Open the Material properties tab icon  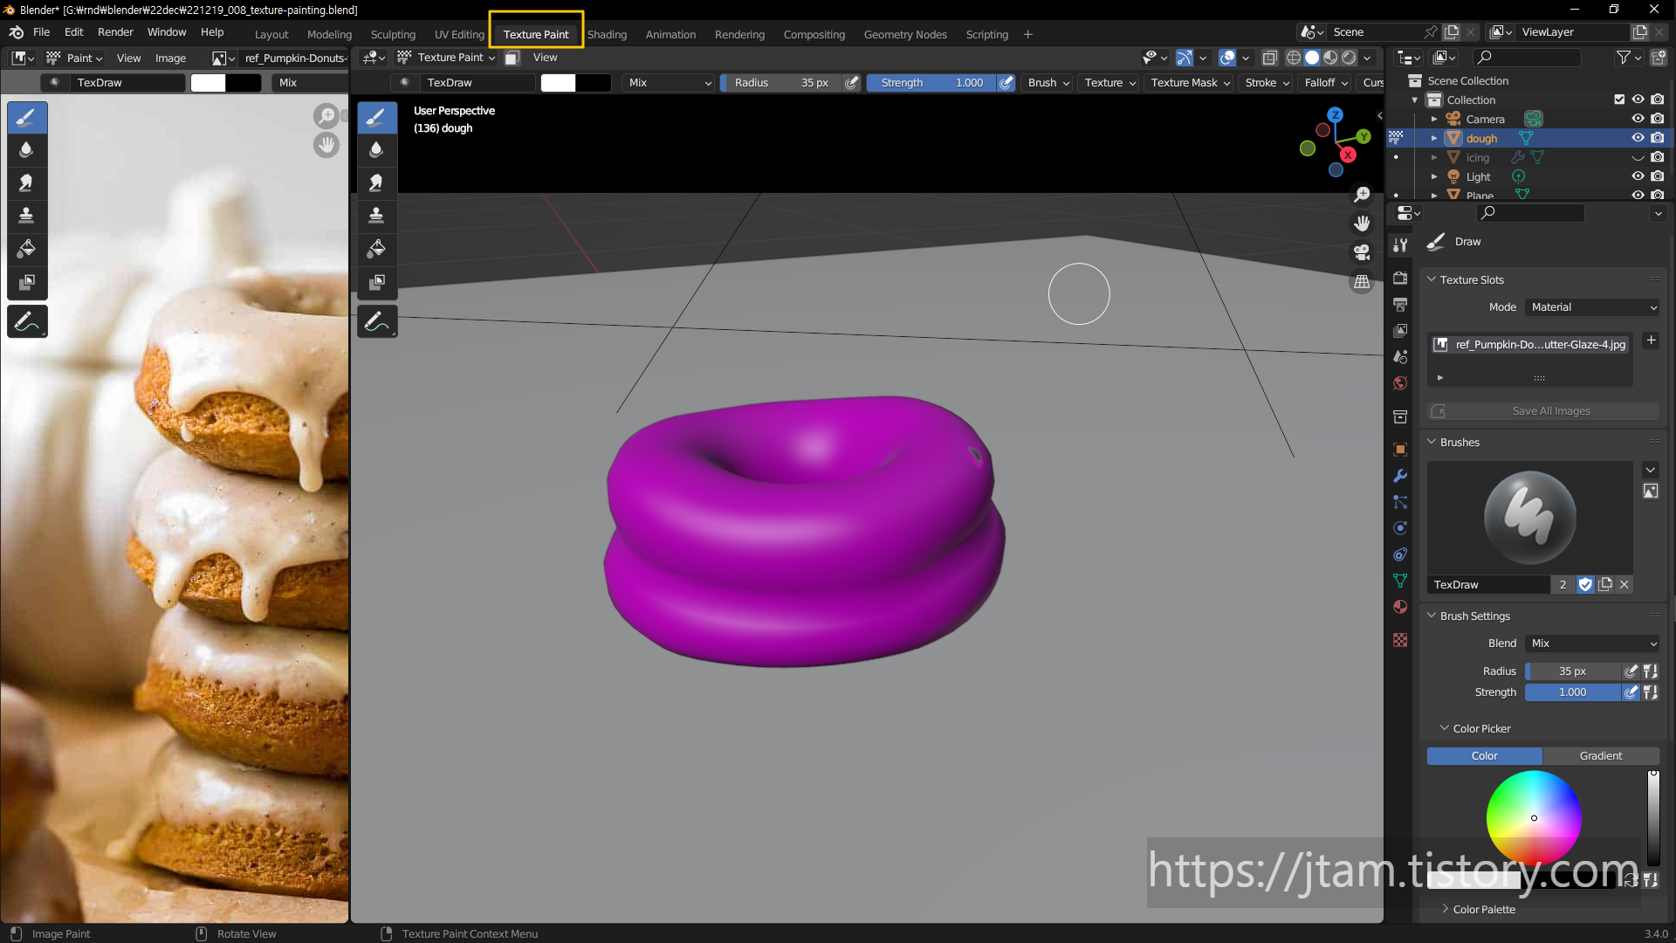[x=1400, y=607]
